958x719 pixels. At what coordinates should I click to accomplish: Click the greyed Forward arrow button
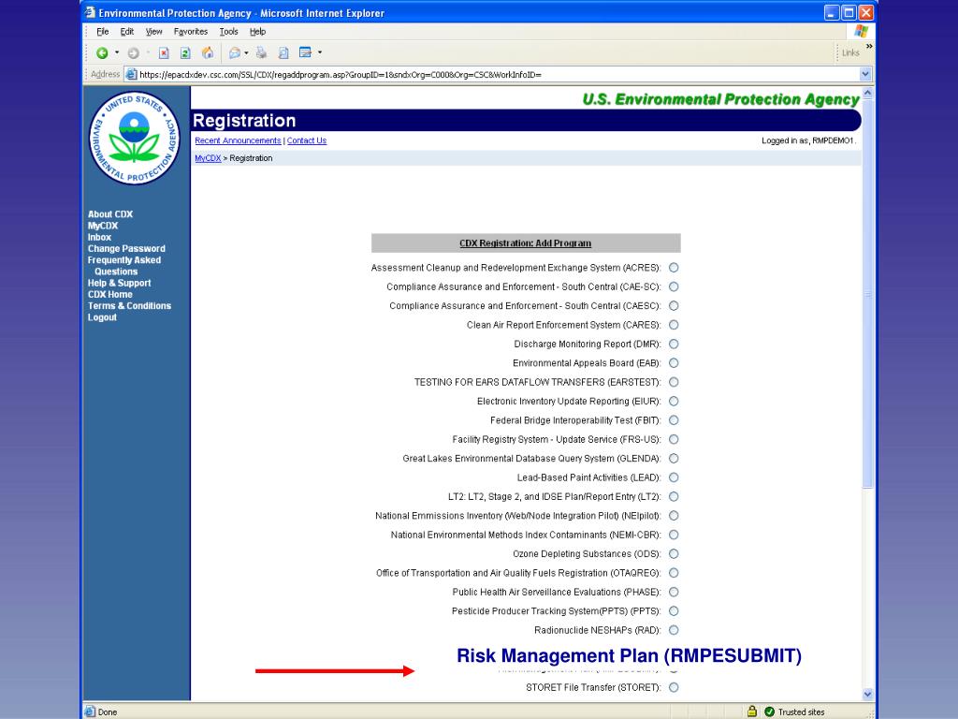point(133,53)
